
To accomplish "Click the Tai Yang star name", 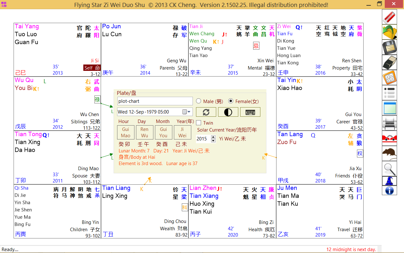I will (27, 27).
